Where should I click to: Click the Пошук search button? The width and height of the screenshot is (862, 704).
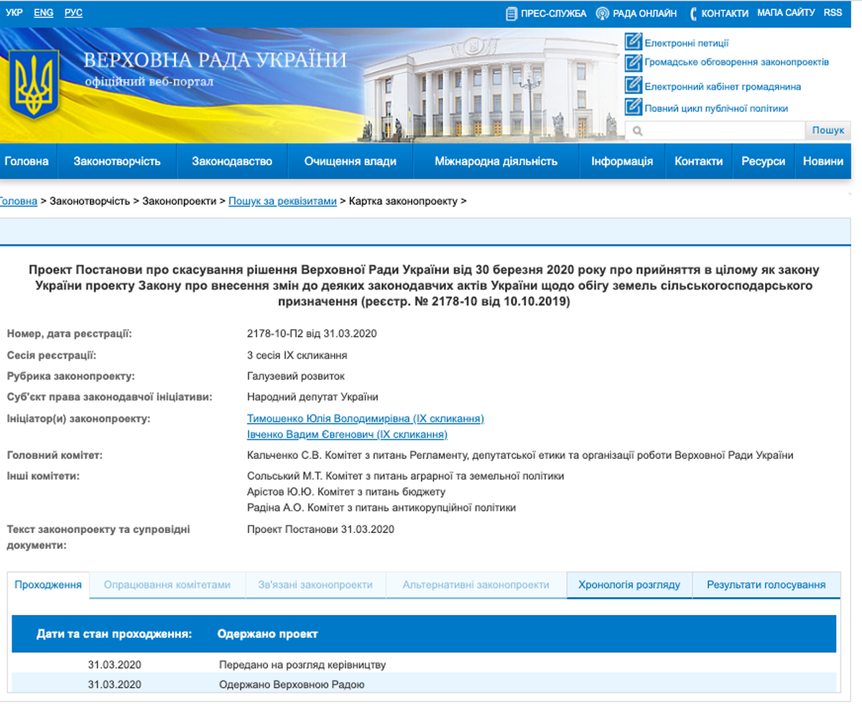pyautogui.click(x=828, y=131)
